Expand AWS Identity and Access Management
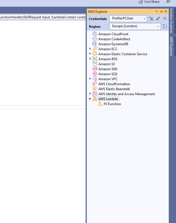Image resolution: width=176 pixels, height=223 pixels. [x=90, y=93]
